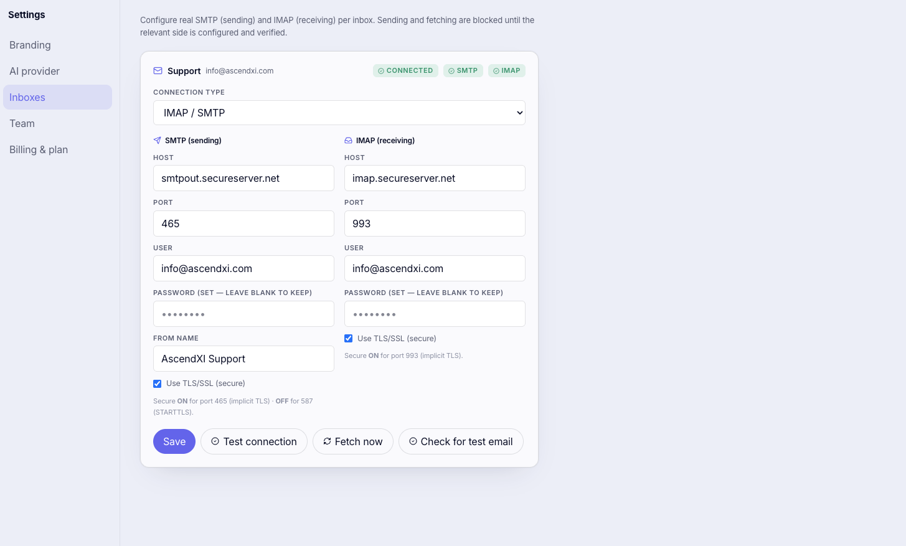The height and width of the screenshot is (546, 906).
Task: Click the check icon in the SMTP badge
Action: point(451,71)
